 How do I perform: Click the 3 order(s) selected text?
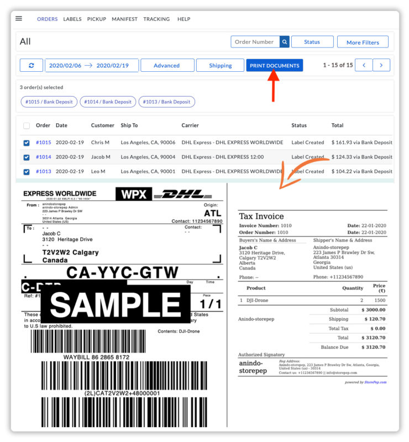point(41,87)
